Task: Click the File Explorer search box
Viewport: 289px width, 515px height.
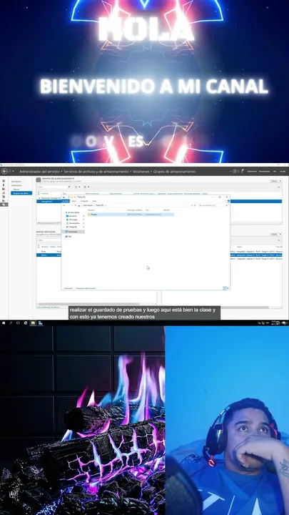Action: pos(213,205)
